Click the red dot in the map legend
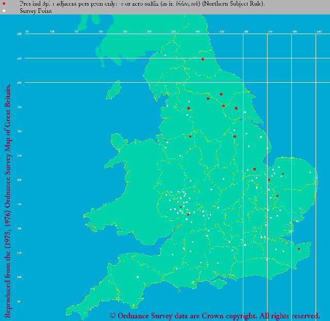 pyautogui.click(x=5, y=4)
